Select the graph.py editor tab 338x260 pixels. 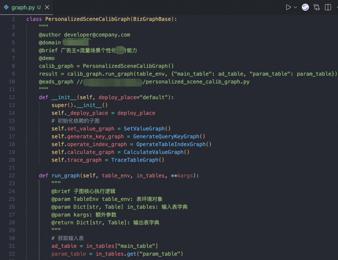(x=26, y=7)
